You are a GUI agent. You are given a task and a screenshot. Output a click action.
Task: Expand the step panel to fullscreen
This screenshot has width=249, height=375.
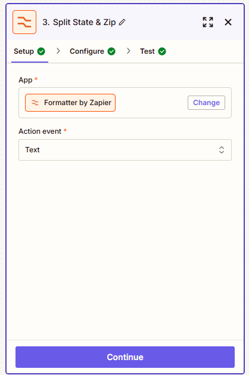(x=208, y=22)
